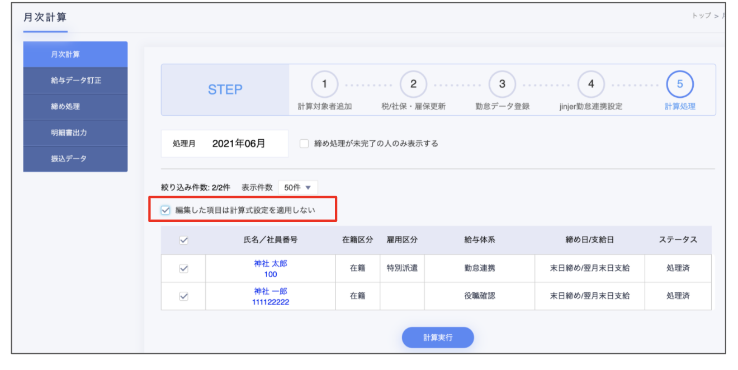Uncheck the row checkbox for 神社 一郎
This screenshot has height=370, width=738.
click(x=183, y=296)
